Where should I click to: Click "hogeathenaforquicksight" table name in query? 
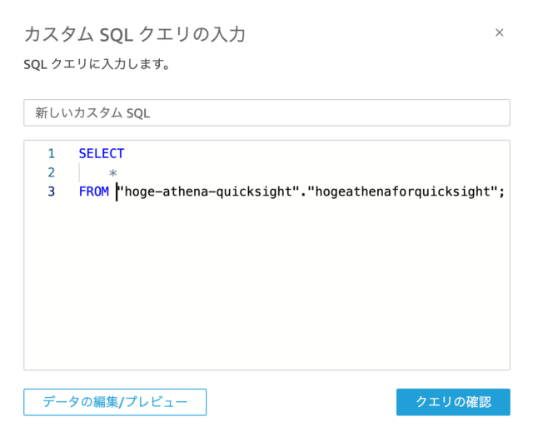[402, 191]
